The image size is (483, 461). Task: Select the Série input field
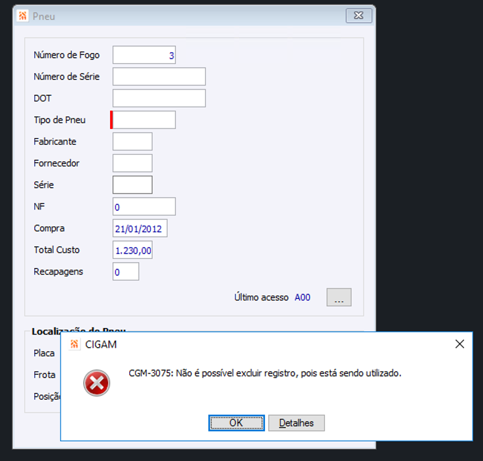[132, 185]
